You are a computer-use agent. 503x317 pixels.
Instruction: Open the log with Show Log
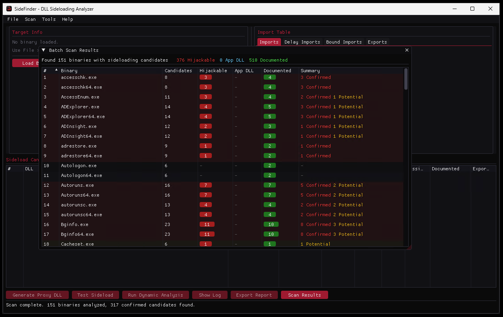(210, 295)
